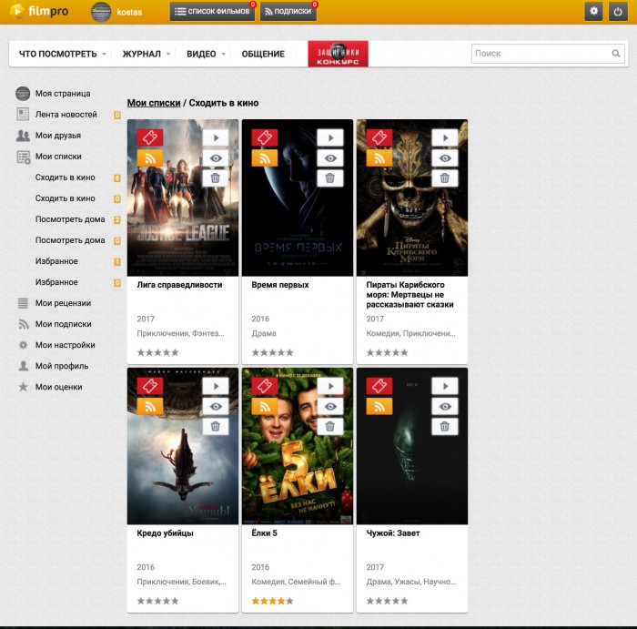Open Мои списки in sidebar

click(x=49, y=157)
